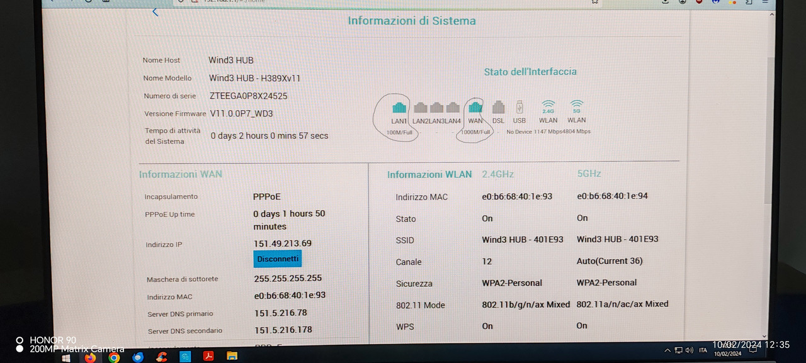The width and height of the screenshot is (806, 363).
Task: Select the 2.4GHz WPA2-Personal security value
Action: pos(512,283)
